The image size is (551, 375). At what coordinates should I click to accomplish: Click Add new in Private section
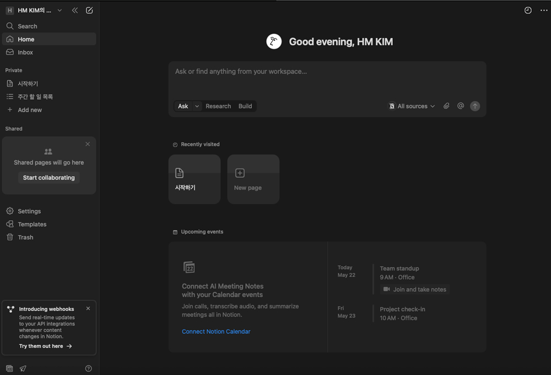[x=49, y=110]
